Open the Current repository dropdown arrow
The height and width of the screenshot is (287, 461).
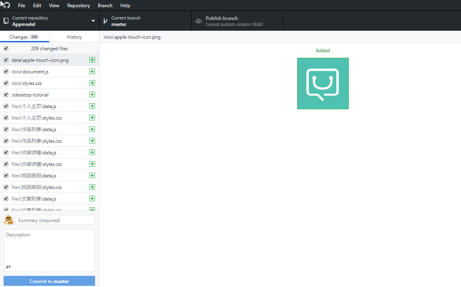pyautogui.click(x=93, y=21)
